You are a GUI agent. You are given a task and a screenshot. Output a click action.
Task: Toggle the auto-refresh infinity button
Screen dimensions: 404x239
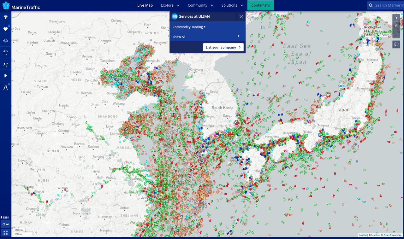pos(6,224)
